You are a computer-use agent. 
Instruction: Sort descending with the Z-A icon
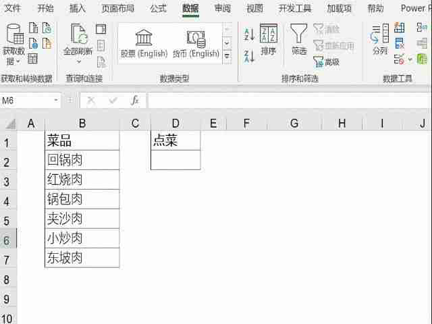click(x=249, y=56)
